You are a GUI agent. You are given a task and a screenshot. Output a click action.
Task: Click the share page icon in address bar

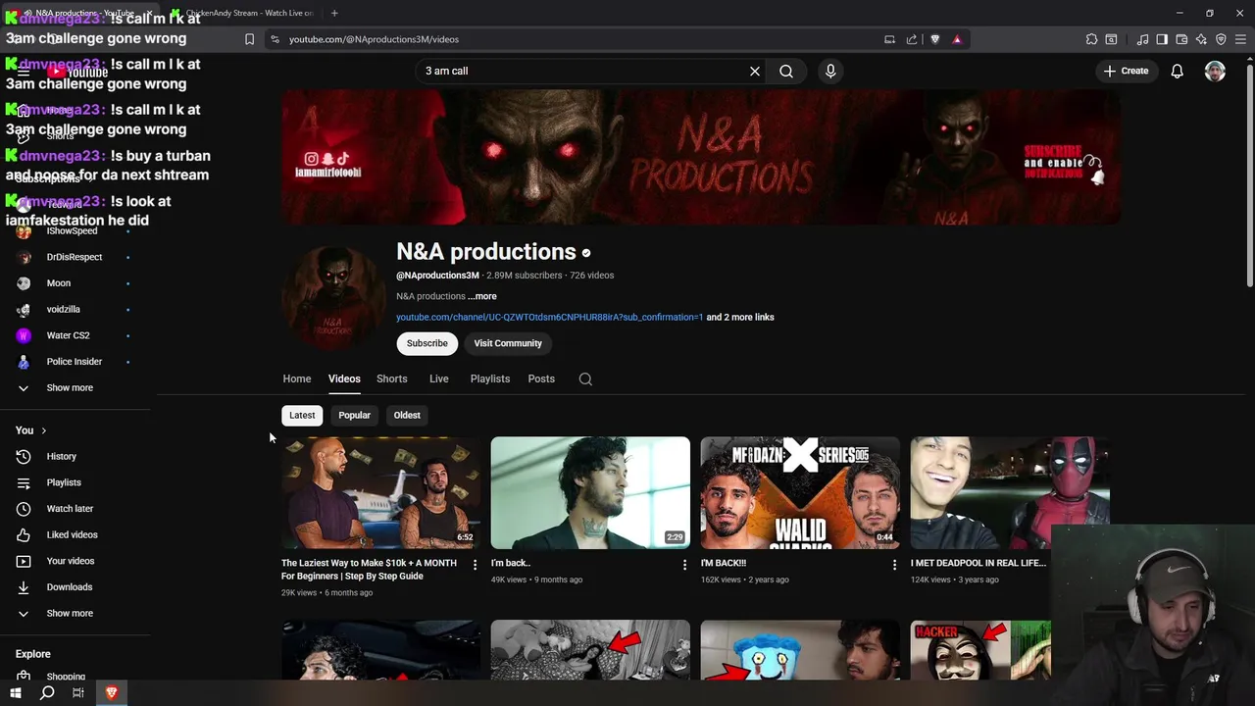(x=912, y=39)
